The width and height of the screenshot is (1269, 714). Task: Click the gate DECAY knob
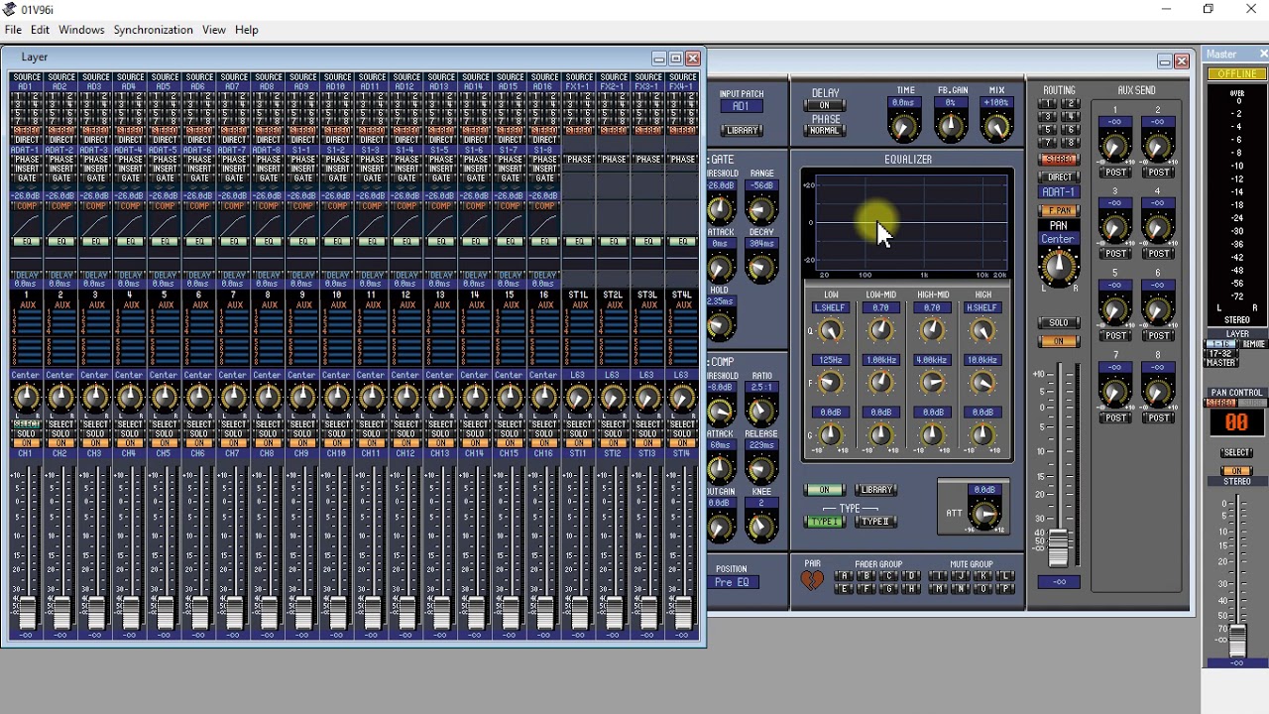pyautogui.click(x=762, y=268)
